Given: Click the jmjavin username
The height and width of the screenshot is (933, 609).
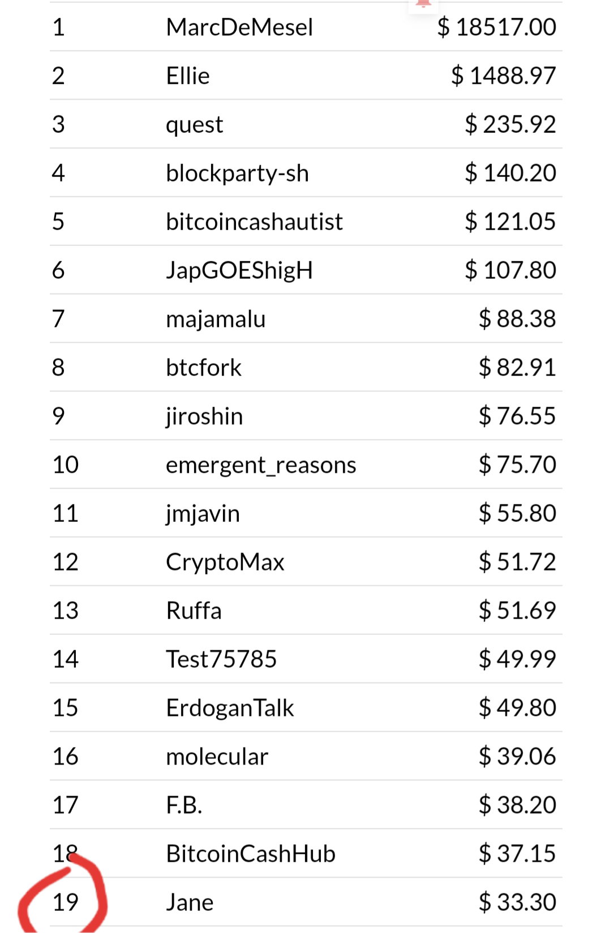Looking at the screenshot, I should 203,514.
